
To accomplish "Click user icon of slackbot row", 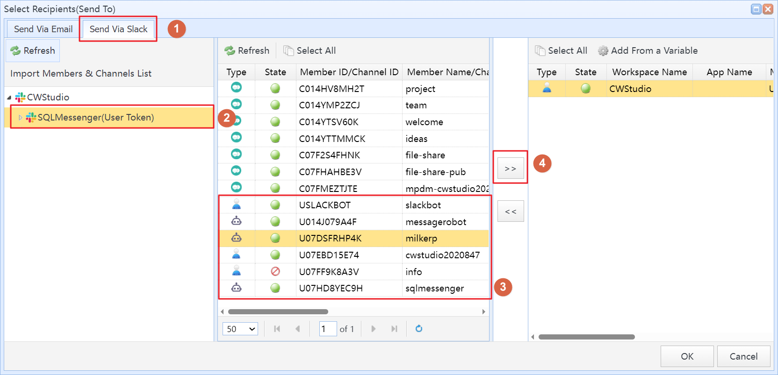I will tap(237, 204).
